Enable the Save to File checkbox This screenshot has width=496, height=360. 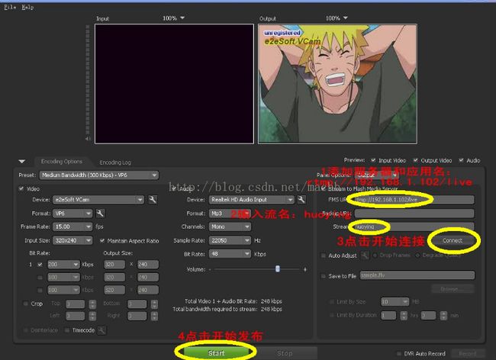click(x=324, y=276)
